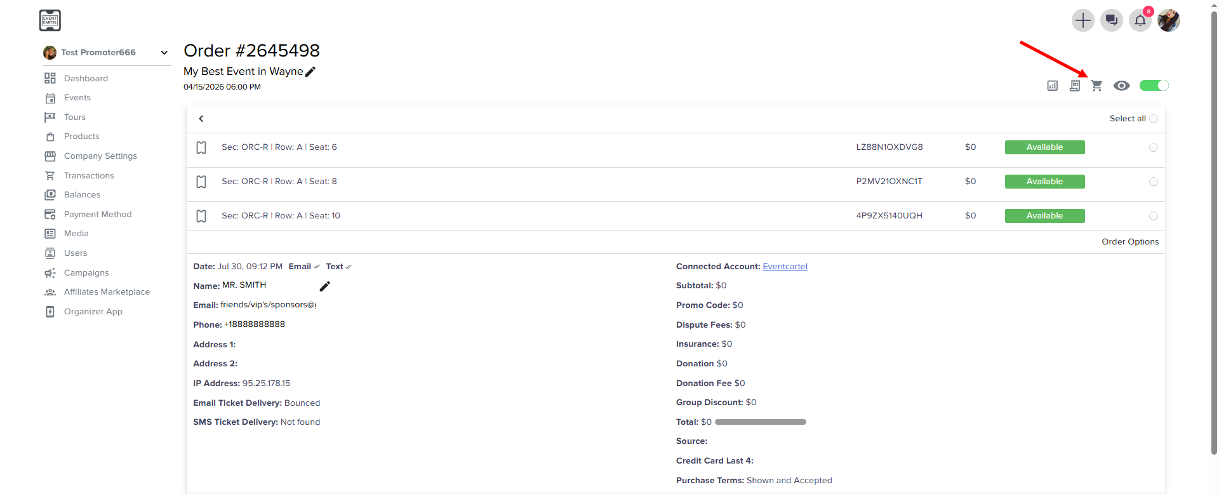The height and width of the screenshot is (494, 1219).
Task: Click ticket code 4P9ZX5140UQH
Action: (889, 216)
